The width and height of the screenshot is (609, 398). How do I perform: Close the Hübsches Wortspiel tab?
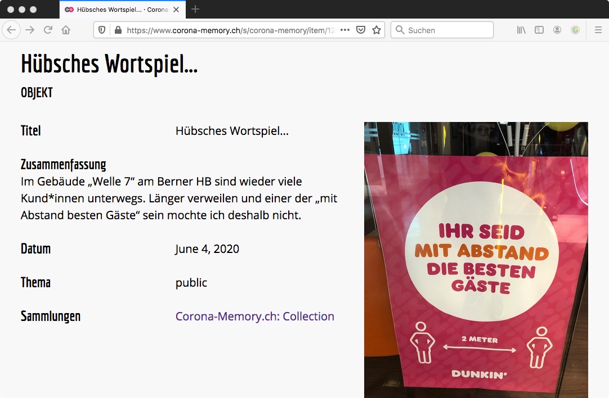pos(177,10)
